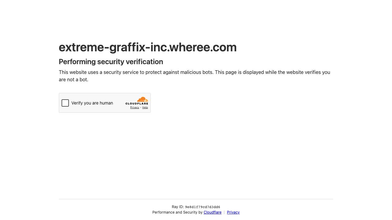Screen dimensions: 392x220
Task: Click the dot separator between Privacy and Help
Action: pos(141,108)
